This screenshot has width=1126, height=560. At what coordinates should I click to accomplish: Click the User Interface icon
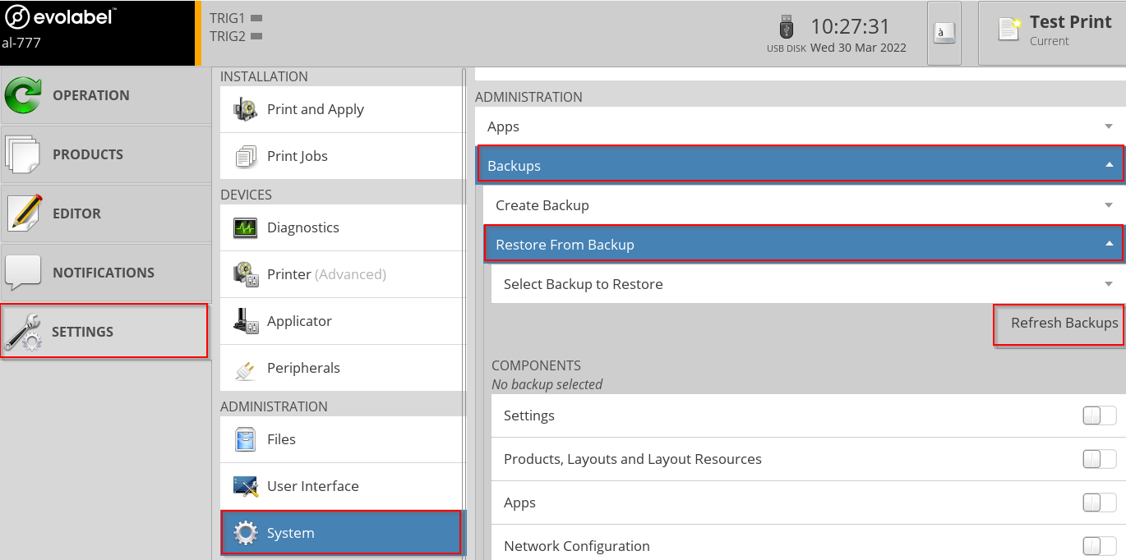[246, 486]
